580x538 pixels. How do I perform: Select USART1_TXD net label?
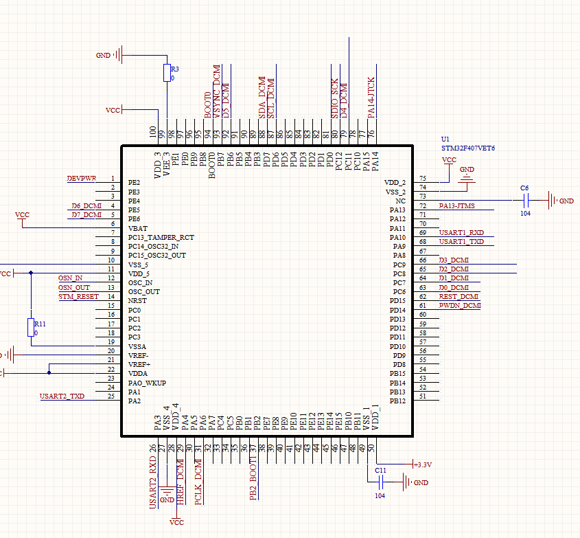click(x=461, y=241)
